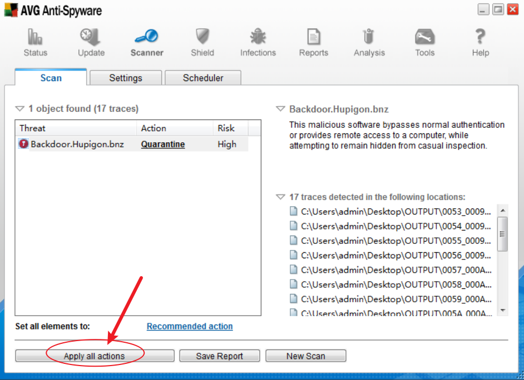The image size is (524, 380).
Task: Open the Reports document icon
Action: click(314, 37)
